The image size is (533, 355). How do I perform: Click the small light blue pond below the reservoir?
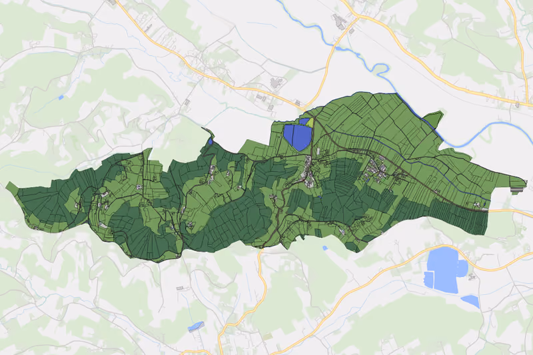(x=470, y=301)
